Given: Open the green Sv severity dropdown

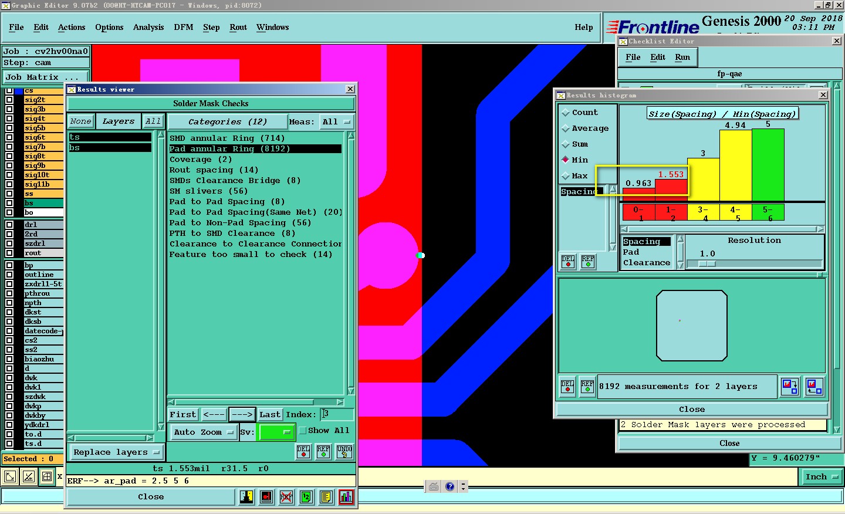Looking at the screenshot, I should (276, 432).
